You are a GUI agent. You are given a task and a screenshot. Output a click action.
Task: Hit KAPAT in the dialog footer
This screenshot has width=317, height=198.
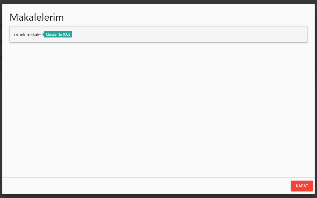pos(302,186)
